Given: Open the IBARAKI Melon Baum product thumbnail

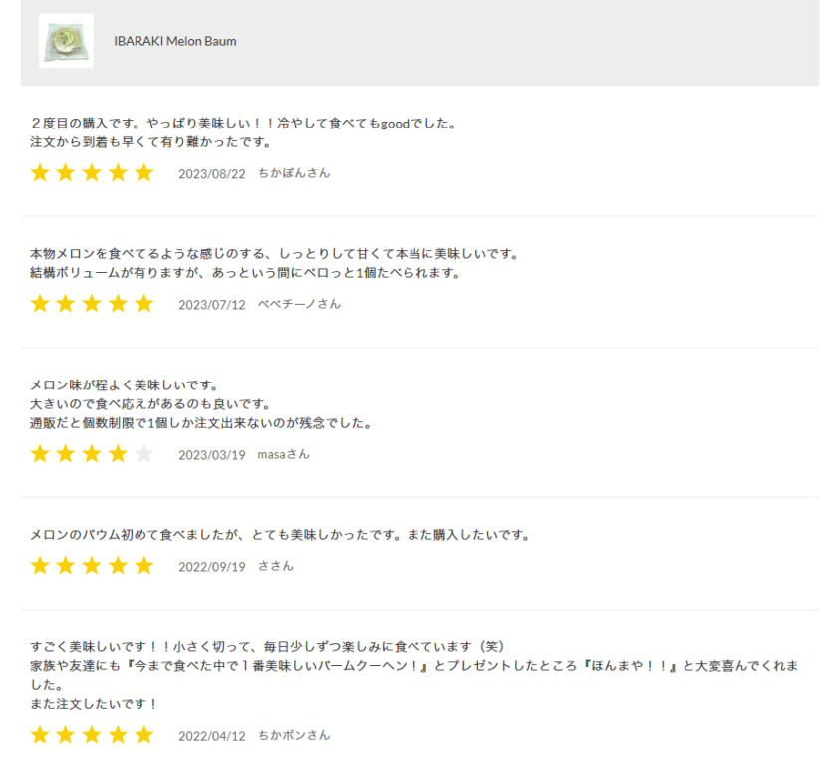Looking at the screenshot, I should [66, 41].
